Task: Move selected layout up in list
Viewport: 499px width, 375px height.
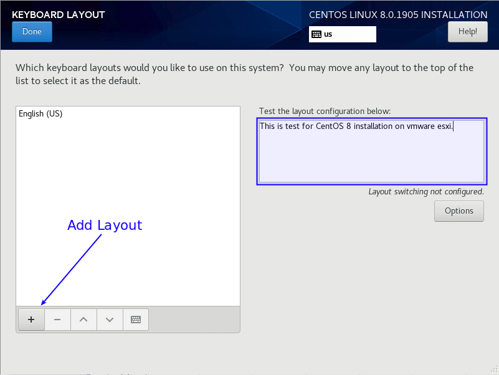Action: click(83, 320)
